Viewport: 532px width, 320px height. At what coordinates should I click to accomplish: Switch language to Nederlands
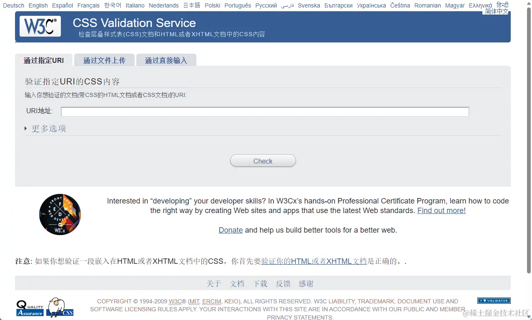(x=164, y=5)
